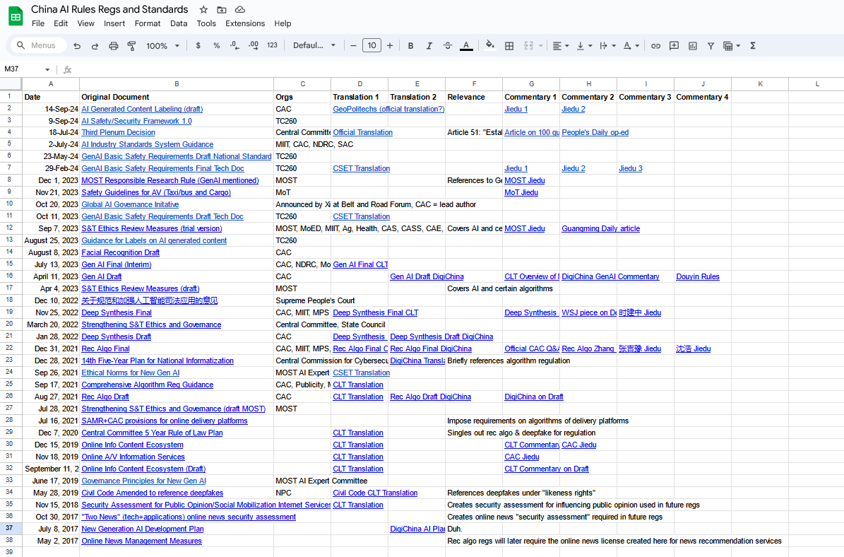Image resolution: width=844 pixels, height=557 pixels.
Task: Increase font size with plus button
Action: click(x=390, y=46)
